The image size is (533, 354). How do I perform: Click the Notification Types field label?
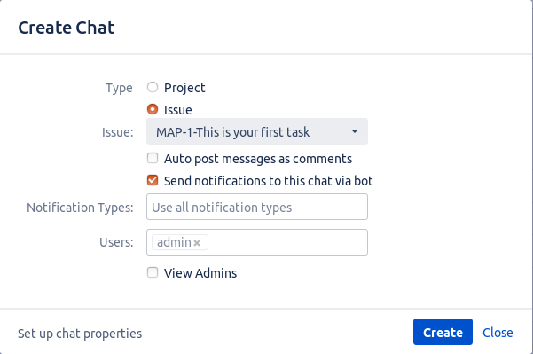point(80,208)
